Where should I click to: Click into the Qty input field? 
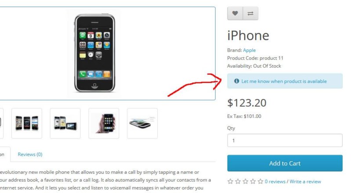point(285,140)
